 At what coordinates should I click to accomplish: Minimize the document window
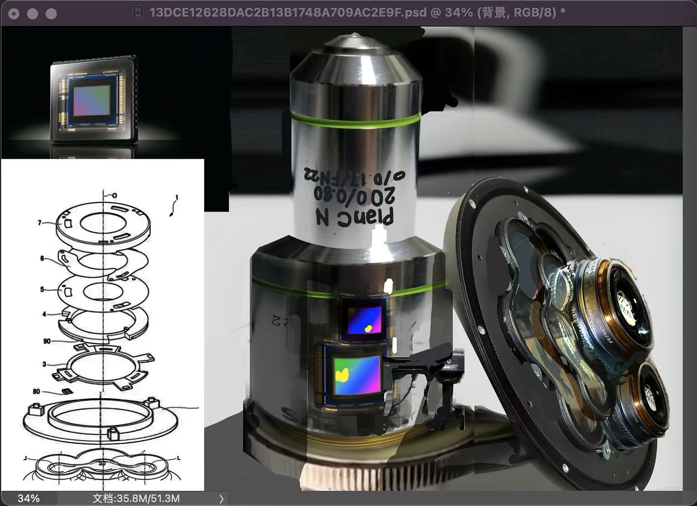[32, 13]
